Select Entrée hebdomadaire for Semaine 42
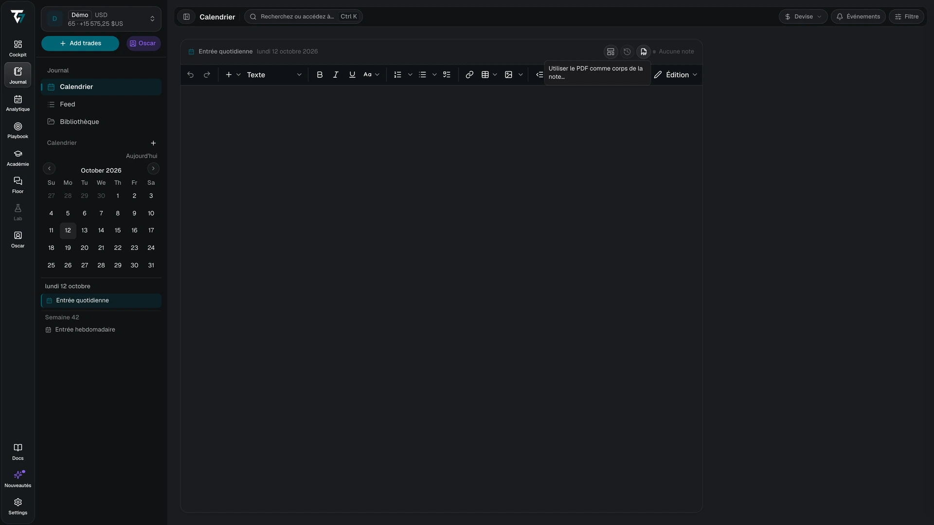This screenshot has height=525, width=934. [101, 330]
